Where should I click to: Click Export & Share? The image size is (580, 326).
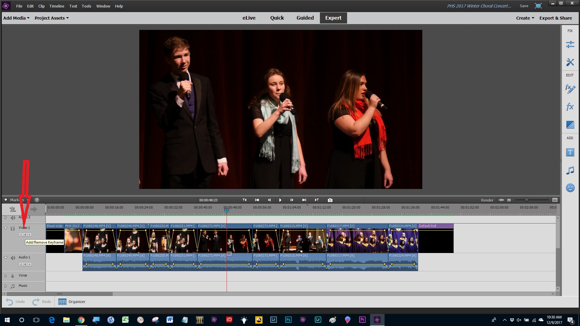pos(556,18)
